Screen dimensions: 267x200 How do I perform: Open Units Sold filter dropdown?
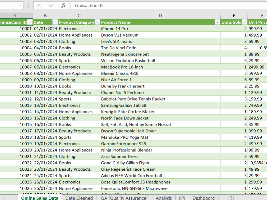(x=245, y=22)
